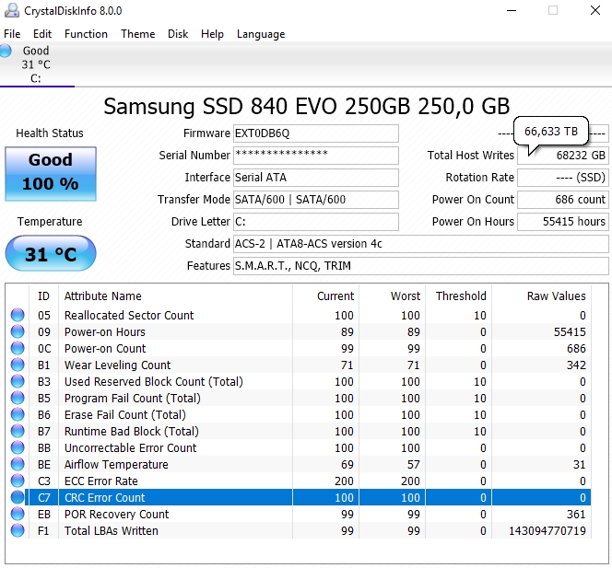Open the Disk menu
This screenshot has height=568, width=612.
(x=178, y=34)
